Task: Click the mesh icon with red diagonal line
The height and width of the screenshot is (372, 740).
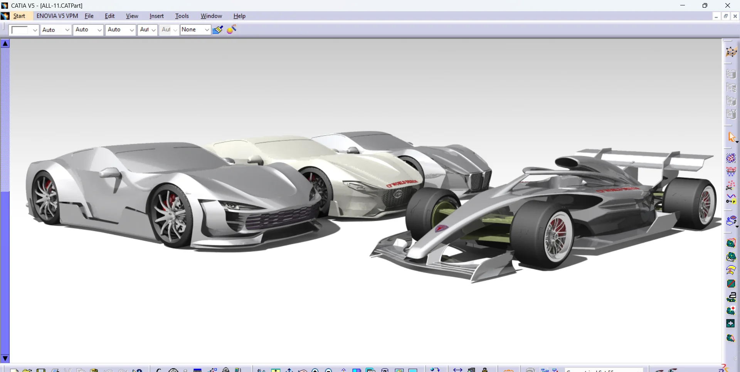Action: (731, 284)
